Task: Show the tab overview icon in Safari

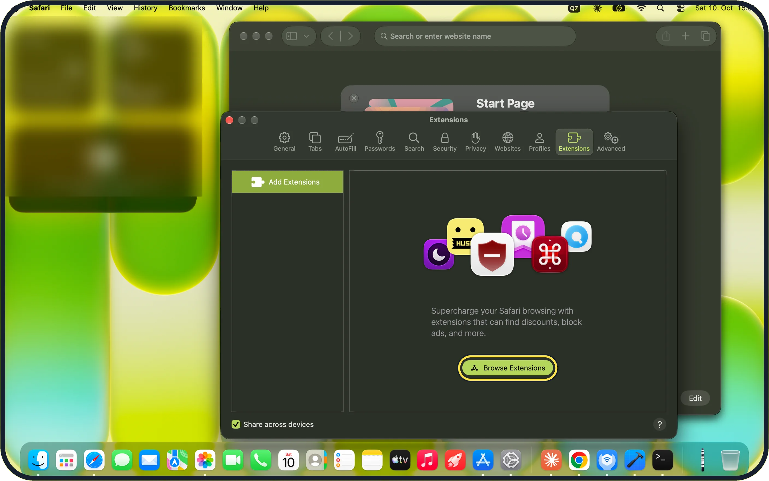Action: pyautogui.click(x=705, y=36)
